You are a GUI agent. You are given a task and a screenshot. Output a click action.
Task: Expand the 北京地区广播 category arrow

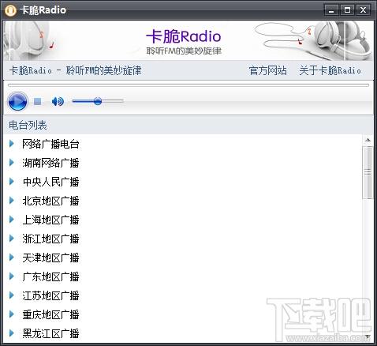click(12, 201)
